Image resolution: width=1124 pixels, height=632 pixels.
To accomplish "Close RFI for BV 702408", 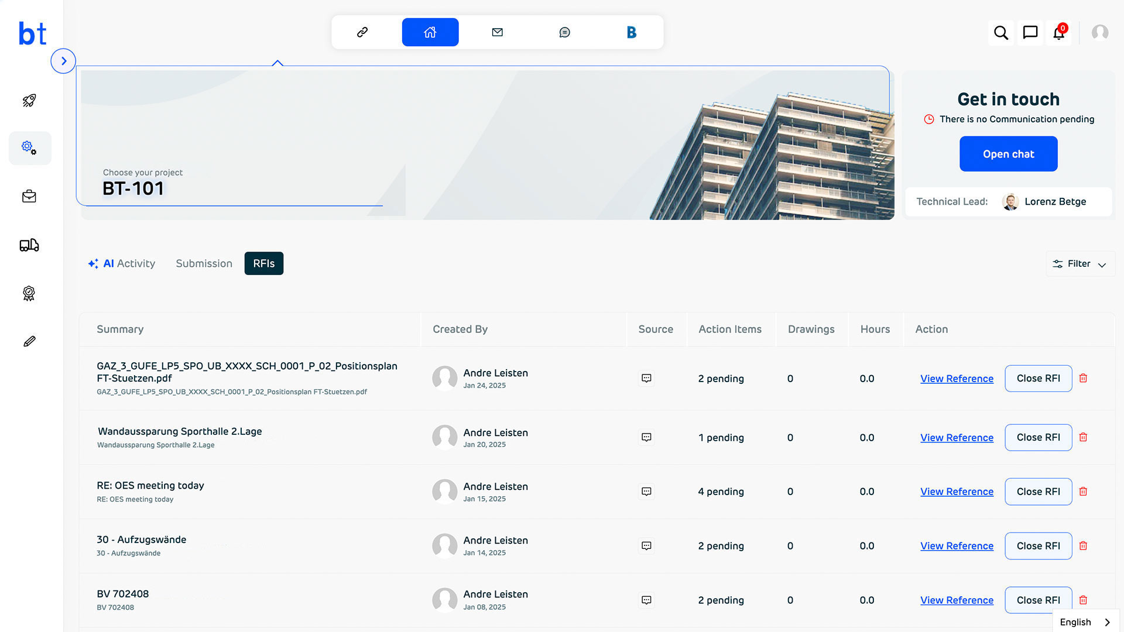I will [x=1039, y=600].
